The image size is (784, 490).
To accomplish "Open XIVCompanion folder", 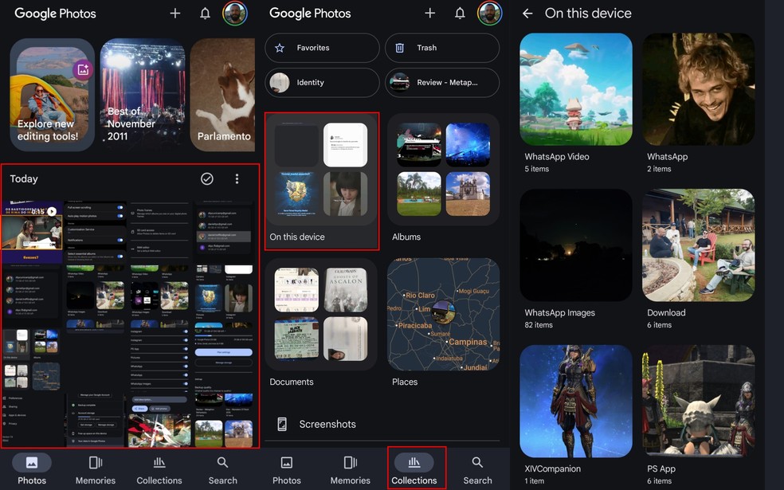I will point(576,415).
